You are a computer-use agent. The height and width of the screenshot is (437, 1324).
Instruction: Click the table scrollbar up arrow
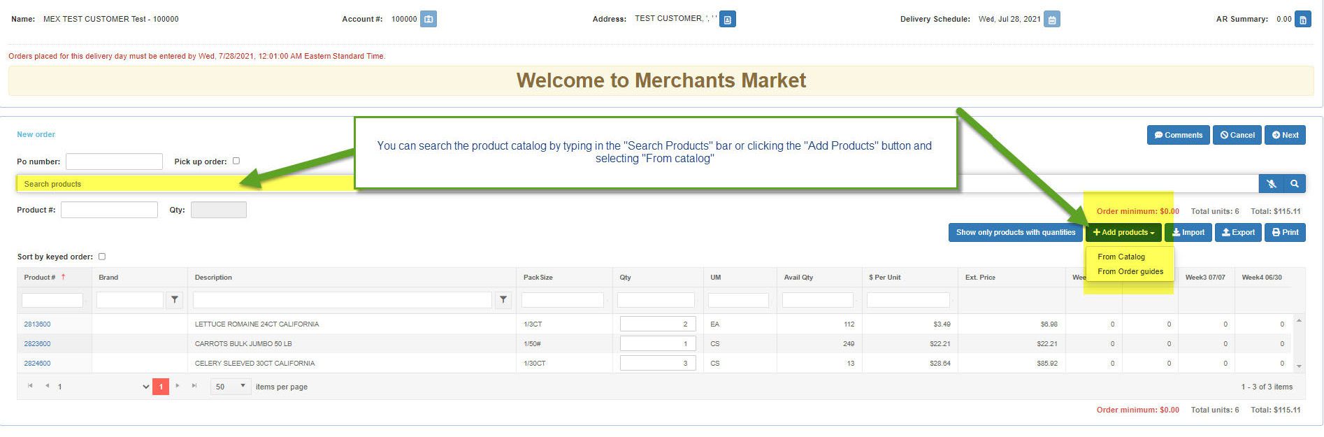tap(1299, 320)
